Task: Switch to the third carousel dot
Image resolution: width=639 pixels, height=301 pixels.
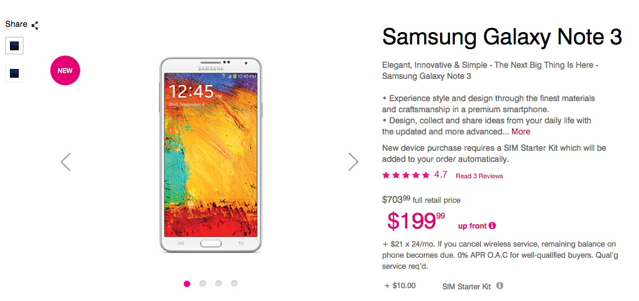Action: 218,283
